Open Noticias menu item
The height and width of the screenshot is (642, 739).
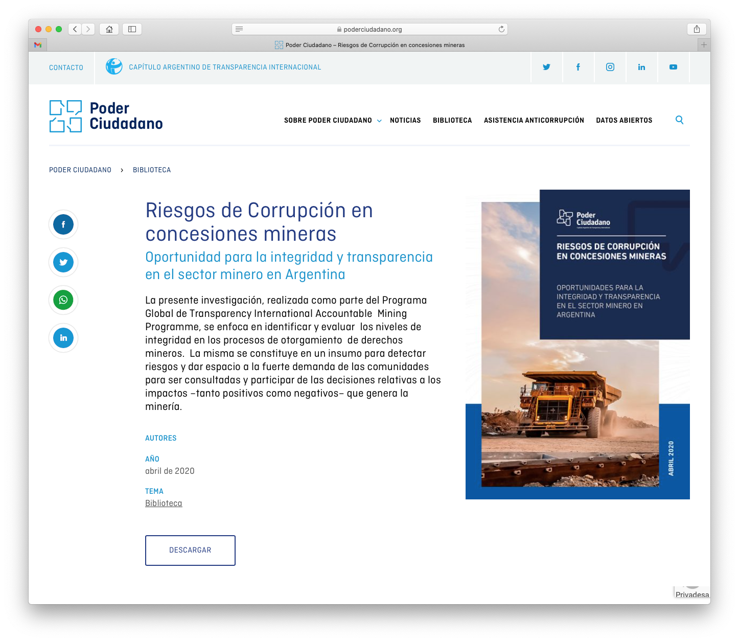(x=405, y=121)
